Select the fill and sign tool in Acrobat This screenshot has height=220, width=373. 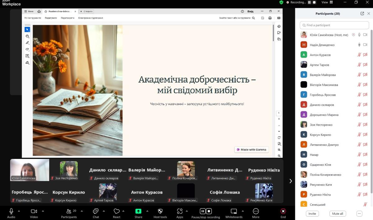click(x=27, y=63)
